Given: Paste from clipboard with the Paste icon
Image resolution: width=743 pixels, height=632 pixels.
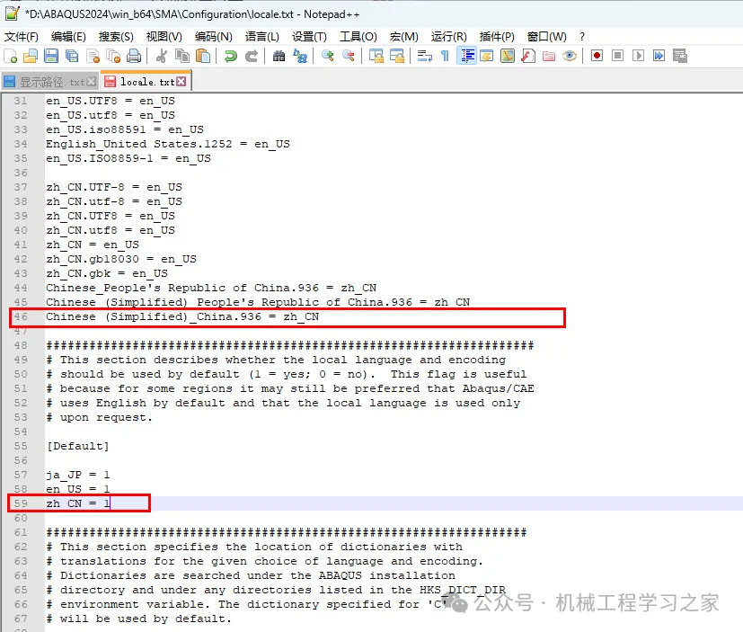Looking at the screenshot, I should pyautogui.click(x=203, y=56).
